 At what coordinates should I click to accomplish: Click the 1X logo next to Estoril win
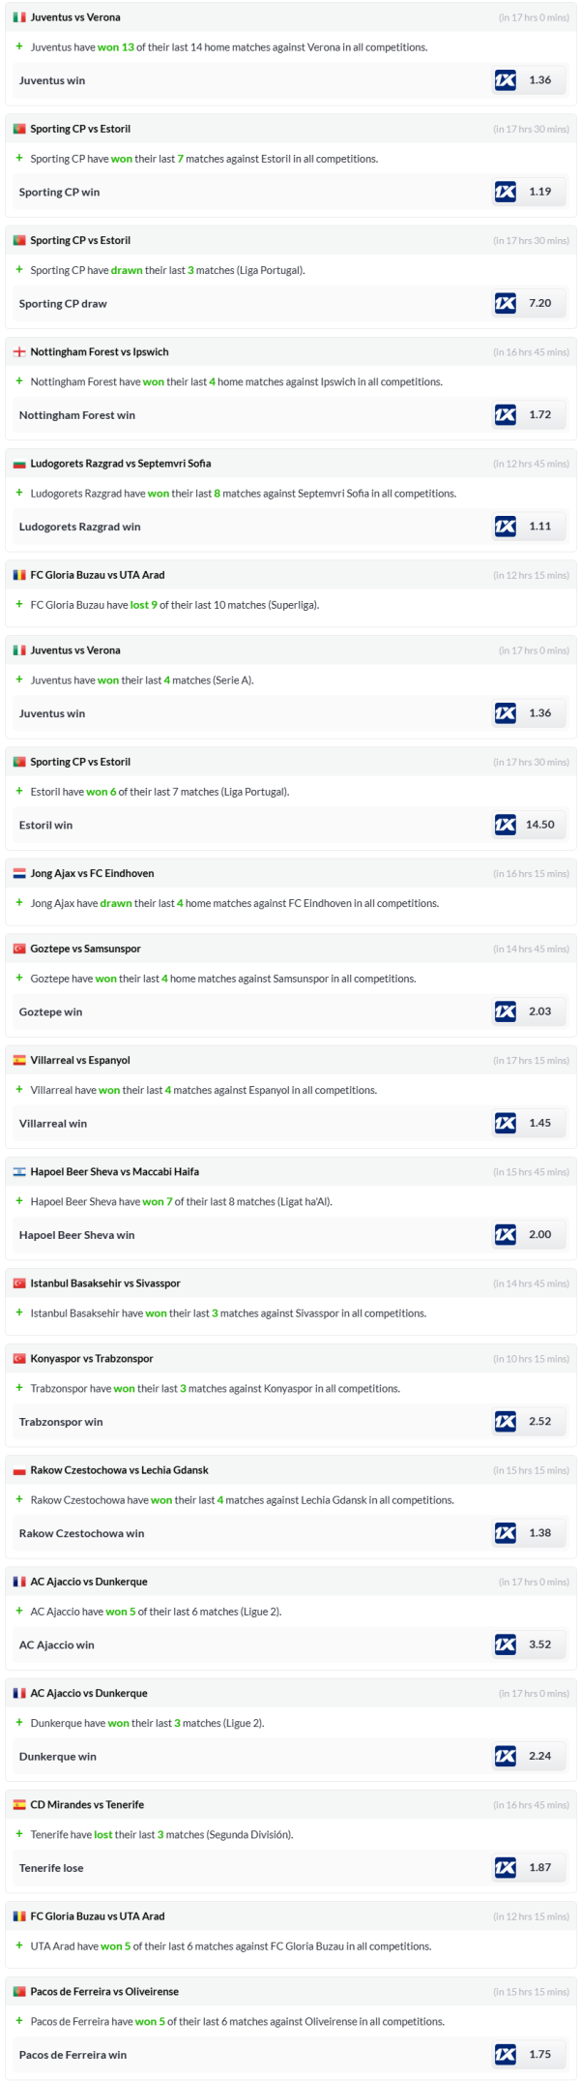(505, 825)
